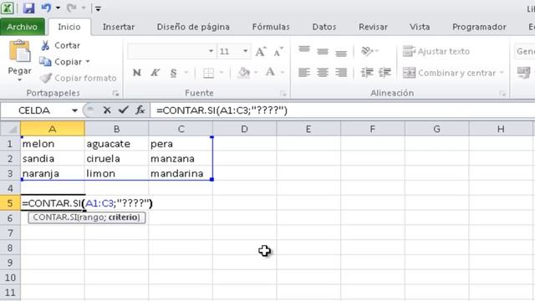The height and width of the screenshot is (301, 535).
Task: Expand the Pegar options arrow
Action: (19, 80)
